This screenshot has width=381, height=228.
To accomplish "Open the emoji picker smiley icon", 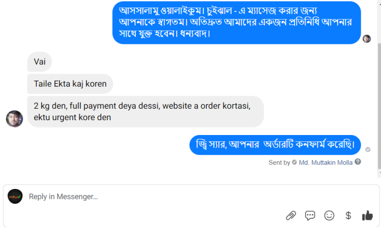I will pyautogui.click(x=329, y=216).
